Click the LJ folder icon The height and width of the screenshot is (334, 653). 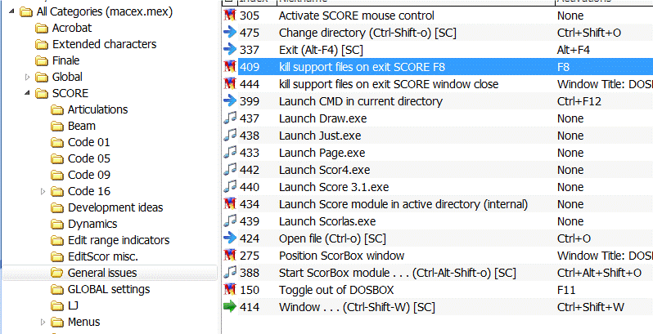[x=57, y=306]
